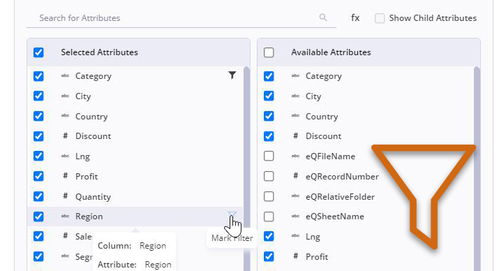Click number type icon of selected Quantity
Image resolution: width=499 pixels, height=271 pixels.
(65, 196)
